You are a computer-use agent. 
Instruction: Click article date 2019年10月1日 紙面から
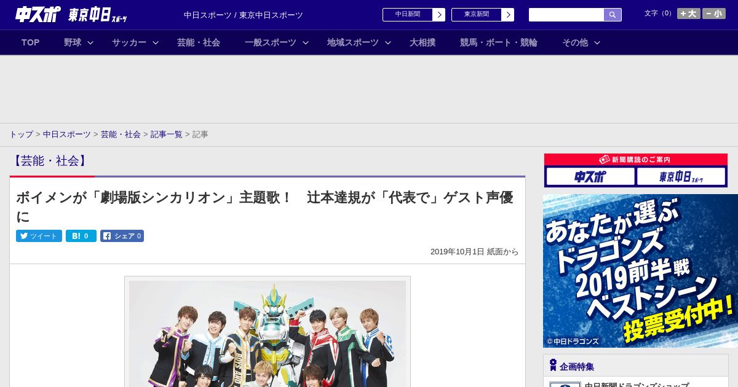(x=475, y=252)
